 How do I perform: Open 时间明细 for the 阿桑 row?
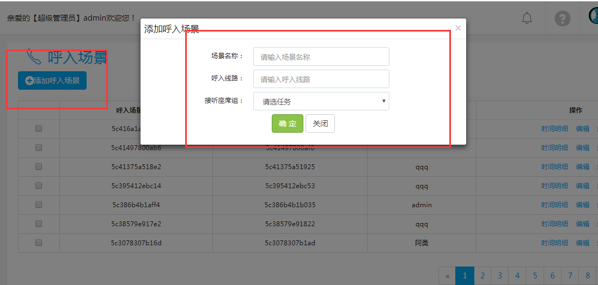click(x=554, y=243)
